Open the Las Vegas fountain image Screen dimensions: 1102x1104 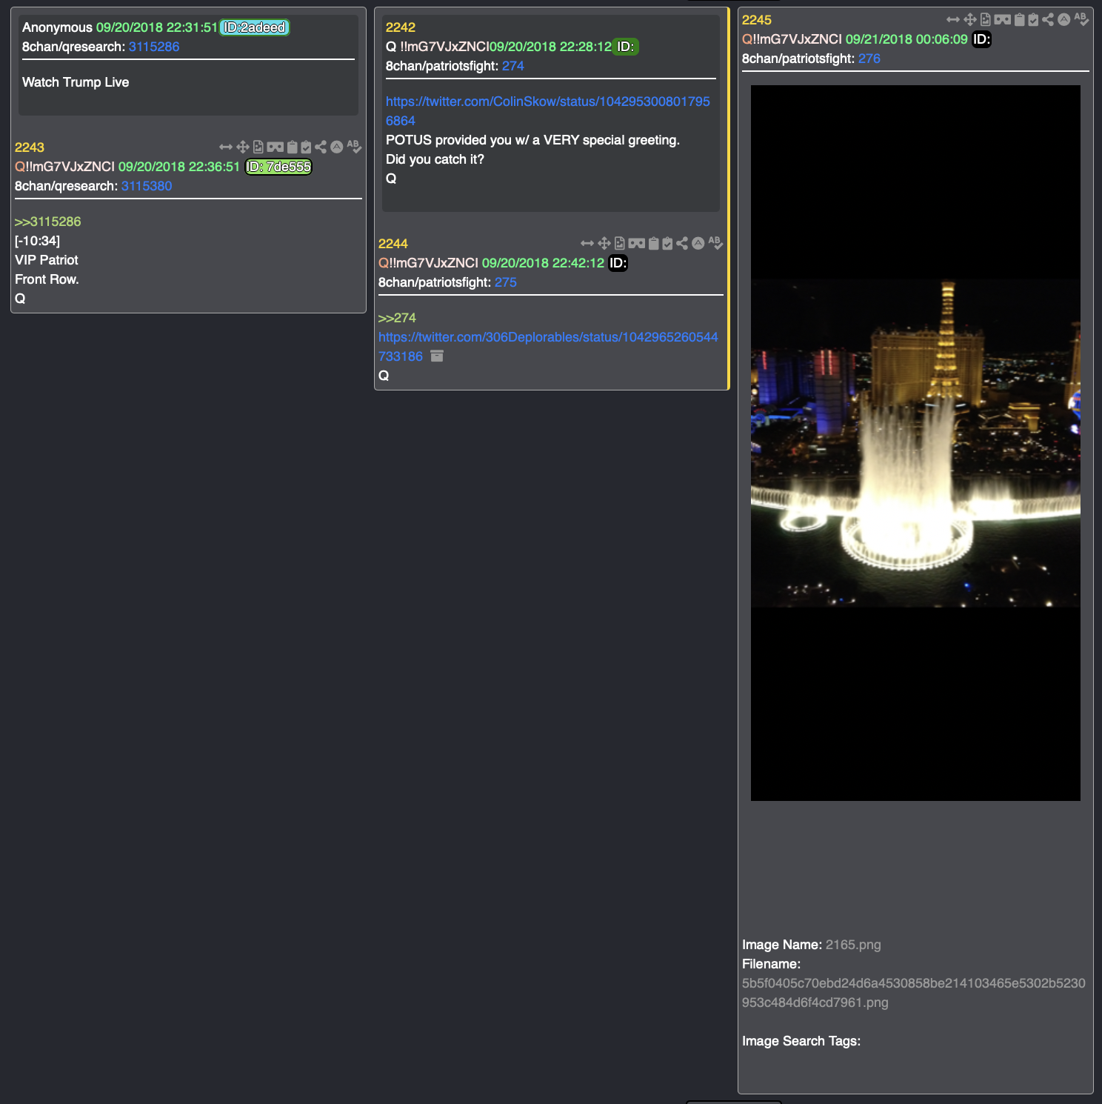(915, 443)
